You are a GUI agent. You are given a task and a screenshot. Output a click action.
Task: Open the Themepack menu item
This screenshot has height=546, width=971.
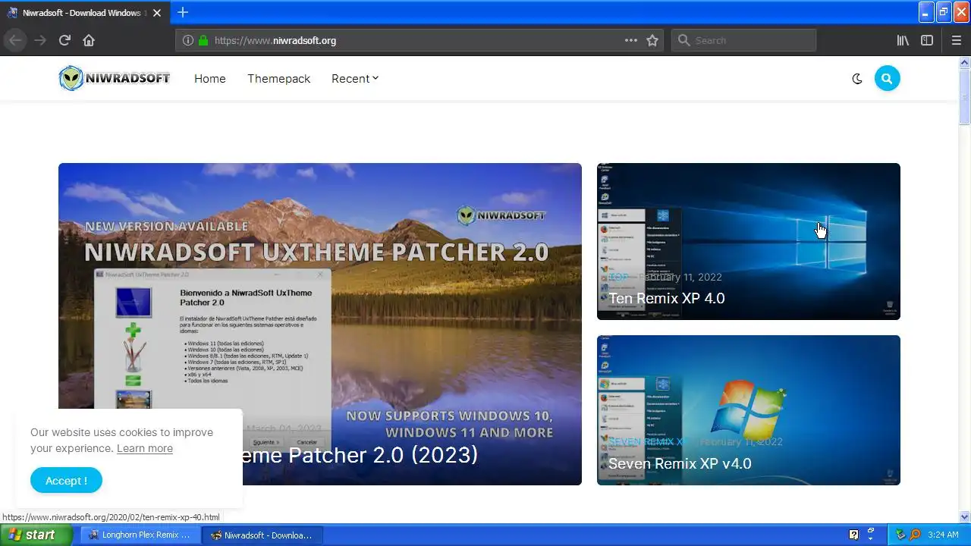click(x=278, y=78)
